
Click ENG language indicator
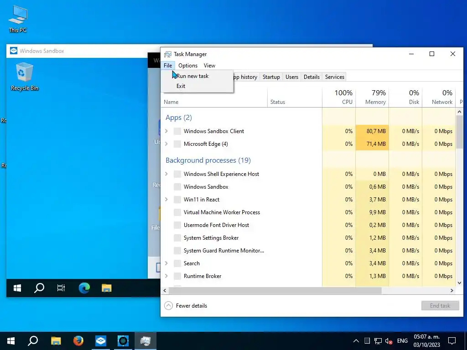pos(402,341)
